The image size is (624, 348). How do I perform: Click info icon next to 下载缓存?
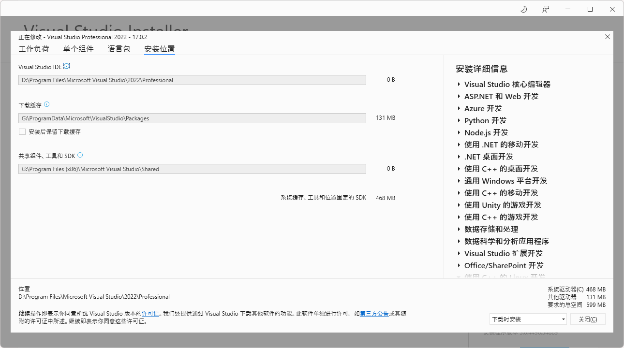point(46,104)
